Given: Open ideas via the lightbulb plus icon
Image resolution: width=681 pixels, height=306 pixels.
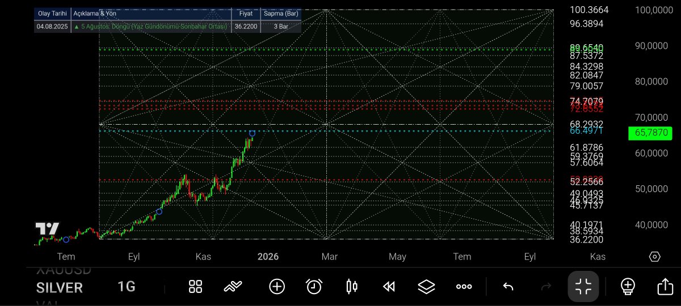Looking at the screenshot, I should point(628,287).
